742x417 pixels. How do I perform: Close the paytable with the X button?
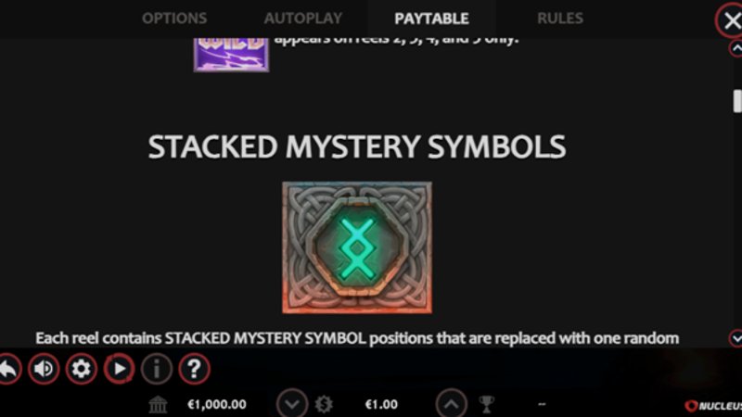coord(731,20)
